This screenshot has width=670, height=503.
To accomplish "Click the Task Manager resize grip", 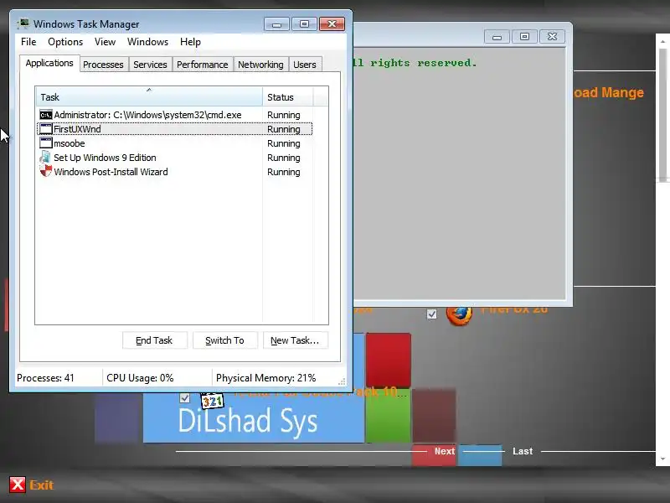I will coord(342,381).
